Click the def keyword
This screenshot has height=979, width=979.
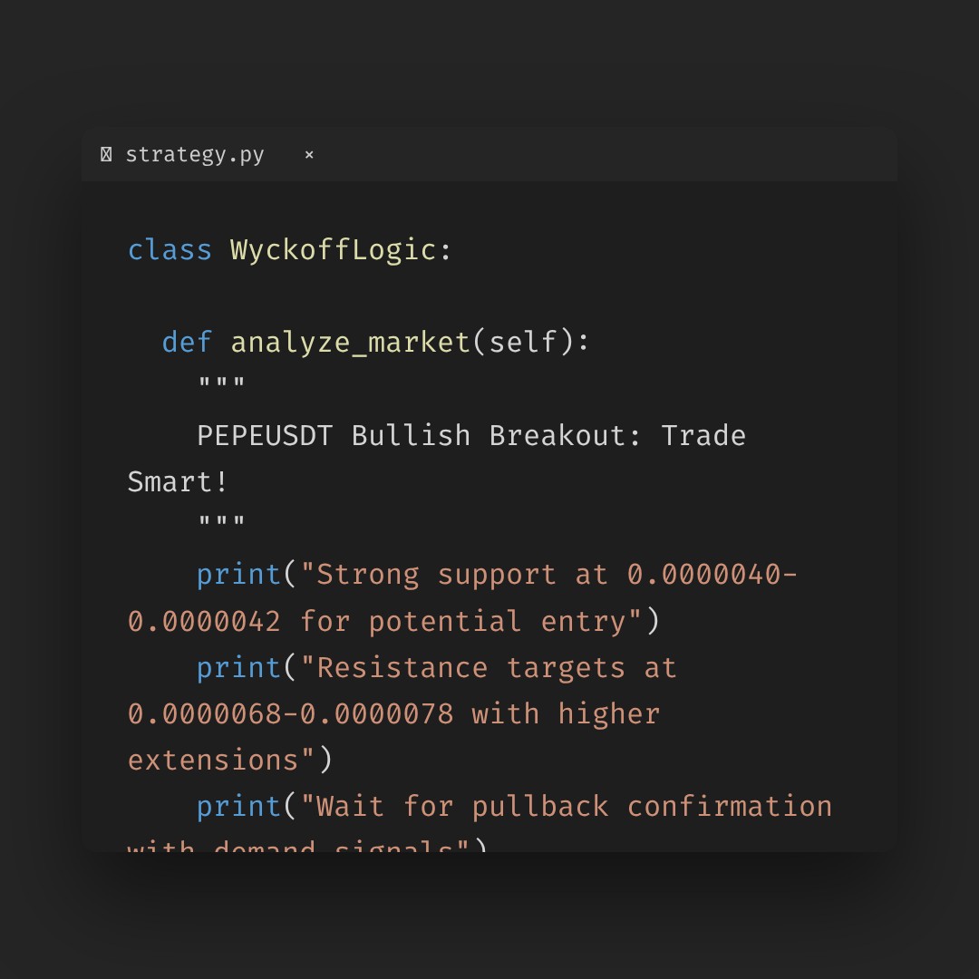[187, 343]
